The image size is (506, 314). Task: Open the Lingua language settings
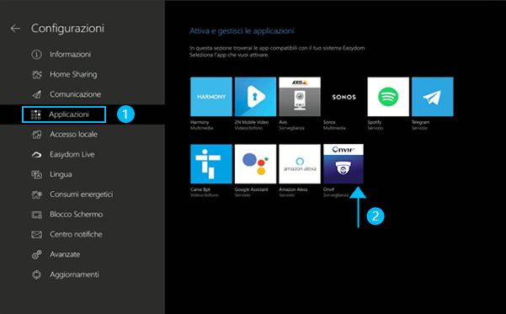click(61, 174)
